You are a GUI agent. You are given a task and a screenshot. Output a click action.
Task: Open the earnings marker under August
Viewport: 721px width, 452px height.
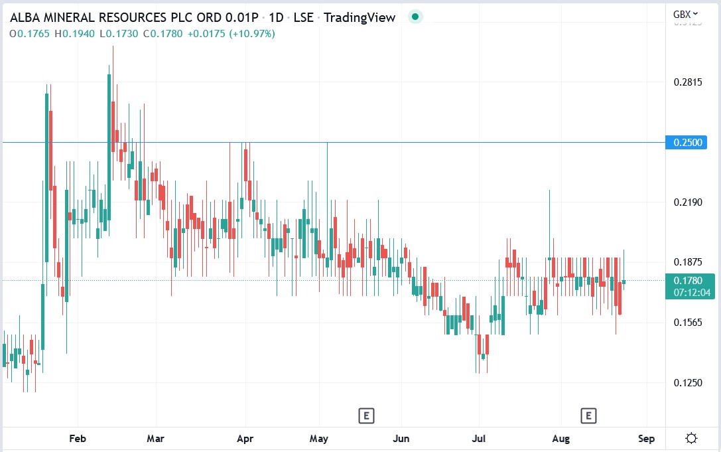point(588,415)
